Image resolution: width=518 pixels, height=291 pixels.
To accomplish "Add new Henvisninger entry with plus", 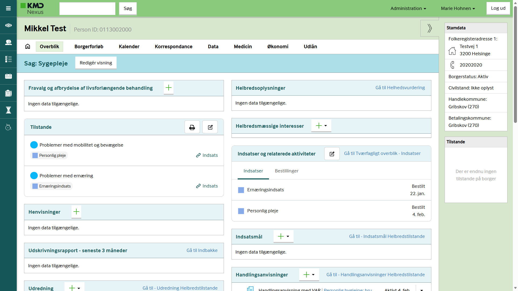I will 76,212.
